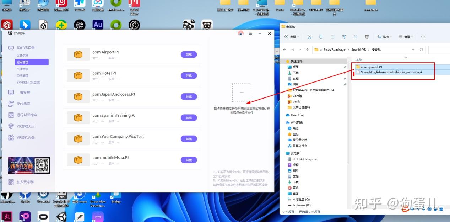This screenshot has width=450, height=222.
Task: Uninstall the com.Airport.PJ app
Action: (x=189, y=54)
